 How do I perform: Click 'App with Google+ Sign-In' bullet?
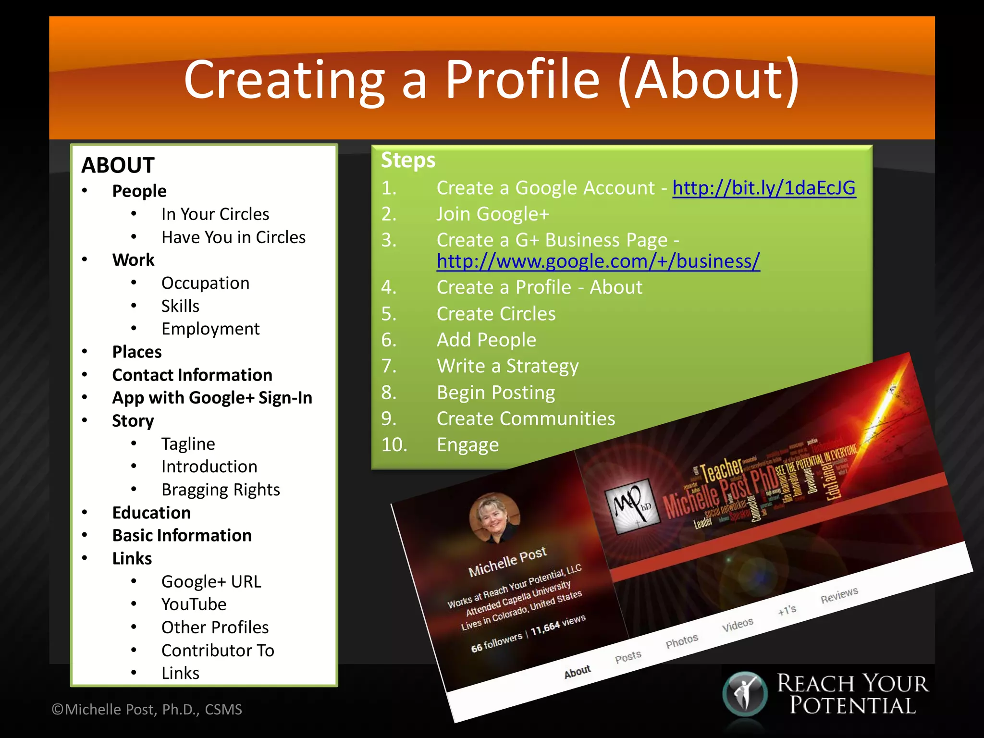tap(212, 398)
